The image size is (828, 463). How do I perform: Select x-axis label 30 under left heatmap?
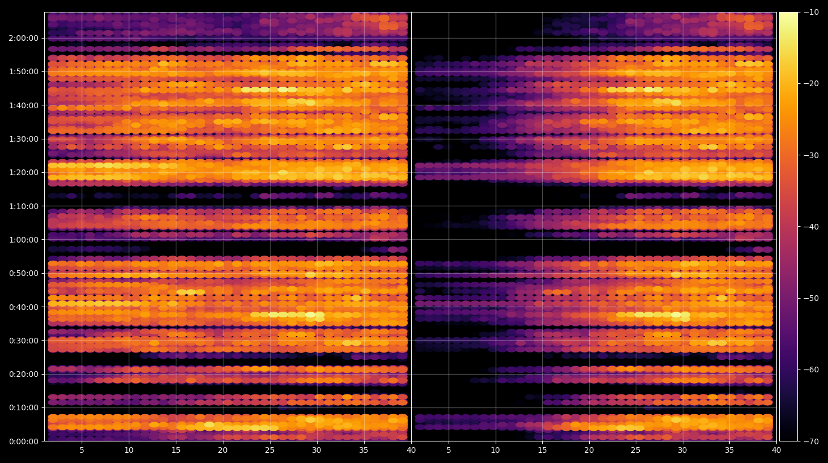tap(316, 451)
